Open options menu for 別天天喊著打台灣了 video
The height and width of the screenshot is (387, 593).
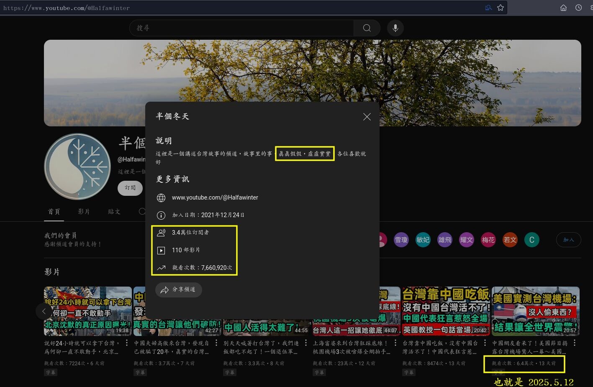(306, 343)
